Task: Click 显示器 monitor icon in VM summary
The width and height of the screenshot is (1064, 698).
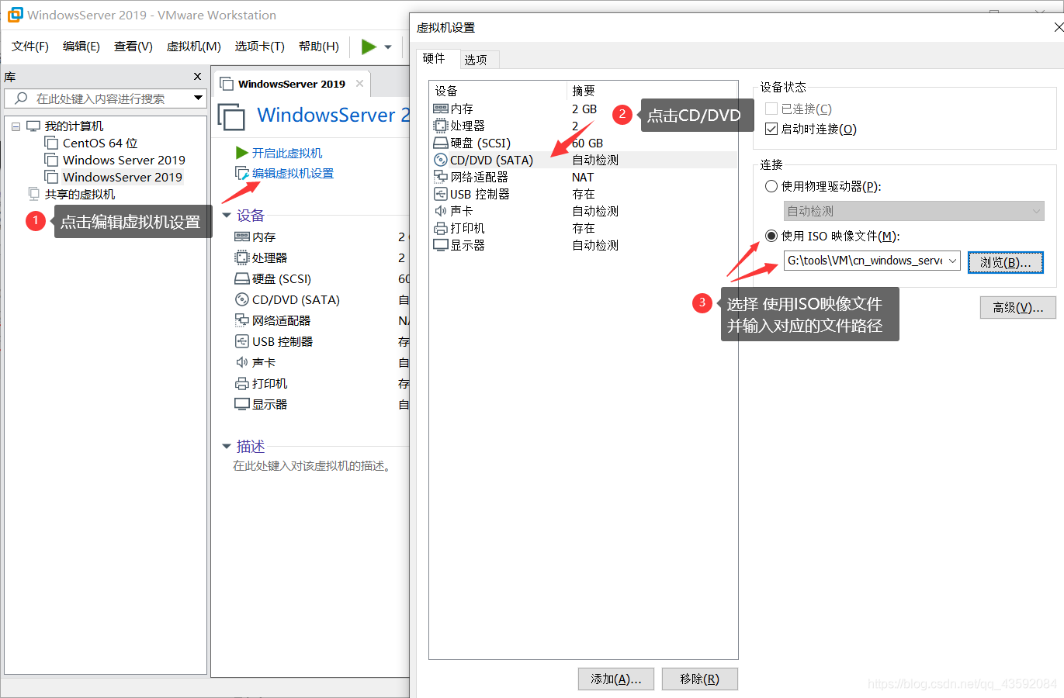Action: pos(241,404)
